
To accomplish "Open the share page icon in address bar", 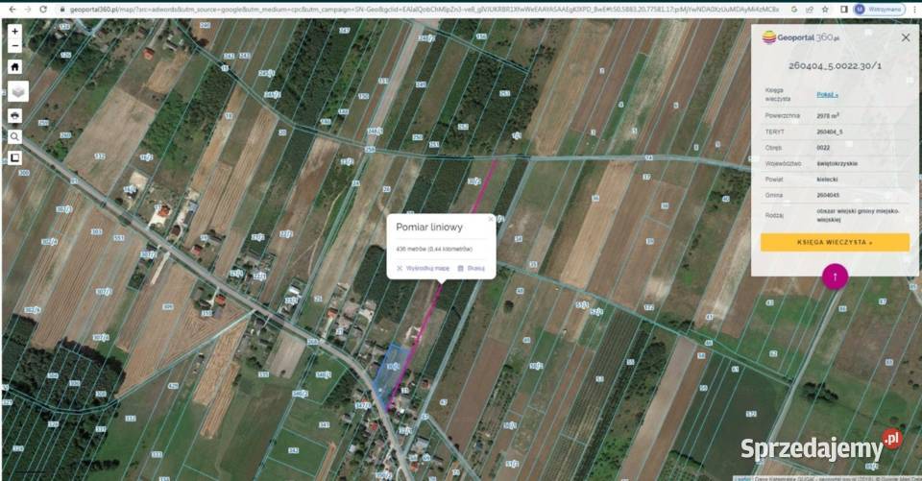I will (810, 10).
